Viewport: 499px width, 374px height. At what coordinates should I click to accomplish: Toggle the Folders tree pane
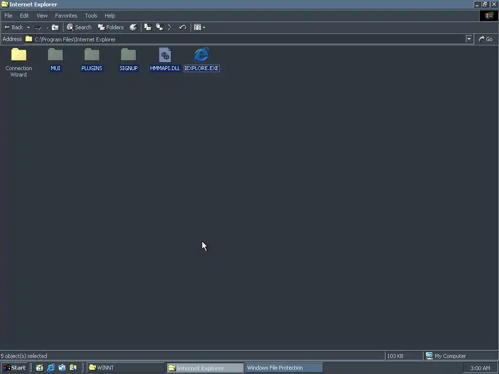coord(111,27)
